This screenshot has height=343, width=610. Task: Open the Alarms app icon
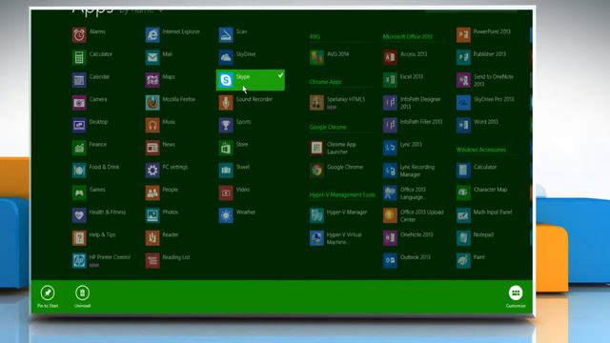(x=79, y=35)
